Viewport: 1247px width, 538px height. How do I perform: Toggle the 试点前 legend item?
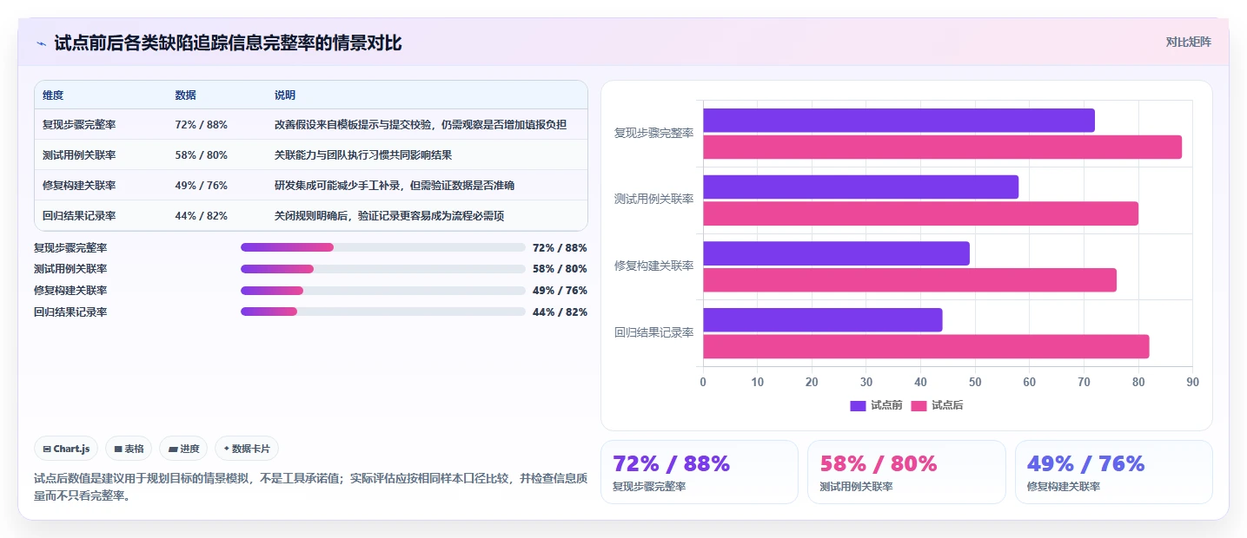tap(874, 405)
